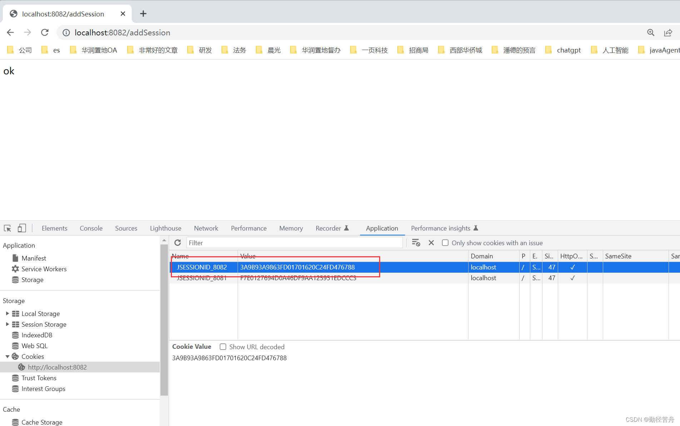Click the cookie Filter input field
The height and width of the screenshot is (426, 680).
click(x=294, y=243)
